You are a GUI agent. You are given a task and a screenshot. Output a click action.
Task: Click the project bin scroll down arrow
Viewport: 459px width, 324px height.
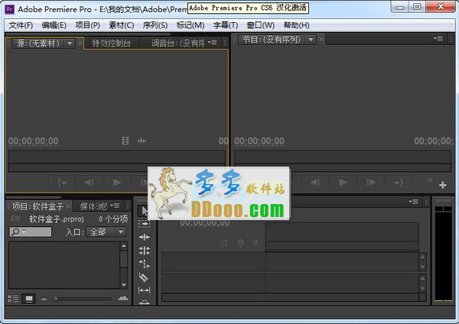pyautogui.click(x=124, y=284)
